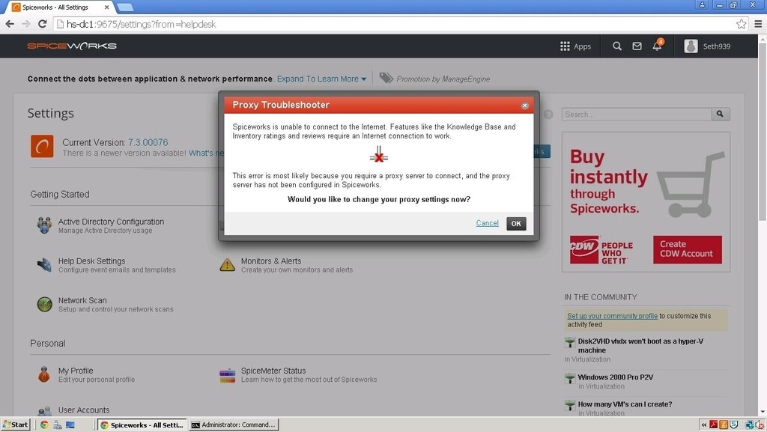Open 'Windows 2000 Pro P2V' community post
The width and height of the screenshot is (767, 432).
(x=616, y=377)
